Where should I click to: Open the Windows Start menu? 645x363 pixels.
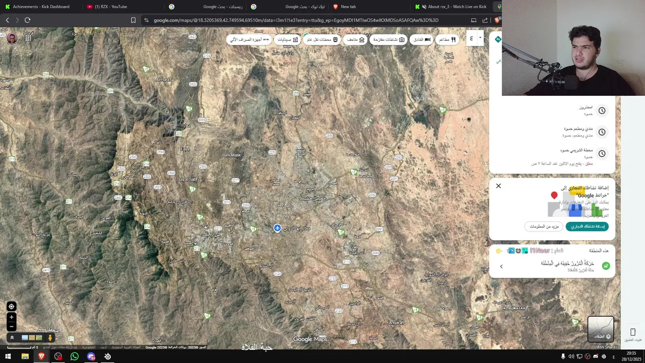8,356
